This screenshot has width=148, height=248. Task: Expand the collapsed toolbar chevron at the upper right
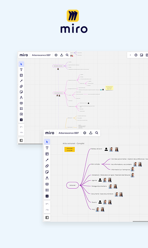pyautogui.click(x=130, y=55)
